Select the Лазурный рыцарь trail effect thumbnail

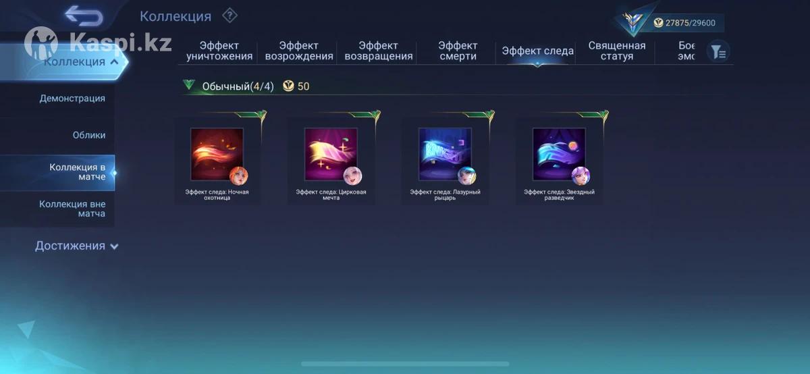[x=444, y=154]
